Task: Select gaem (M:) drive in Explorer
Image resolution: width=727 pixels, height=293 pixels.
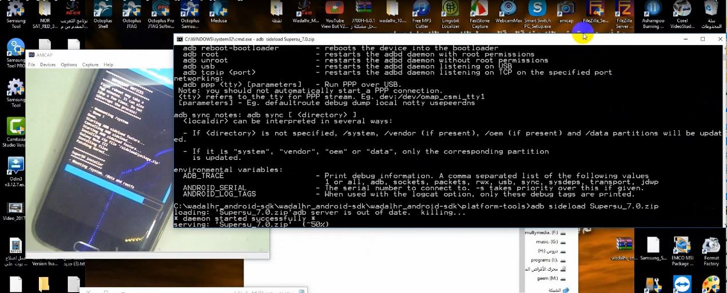Action: (x=552, y=278)
